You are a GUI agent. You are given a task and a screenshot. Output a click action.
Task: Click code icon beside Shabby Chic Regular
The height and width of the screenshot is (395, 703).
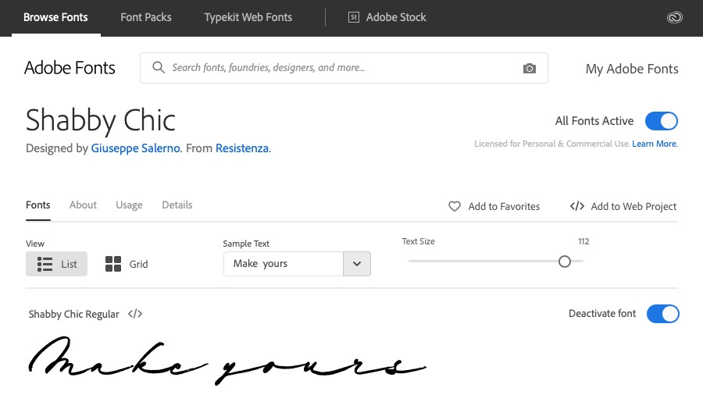pos(135,314)
